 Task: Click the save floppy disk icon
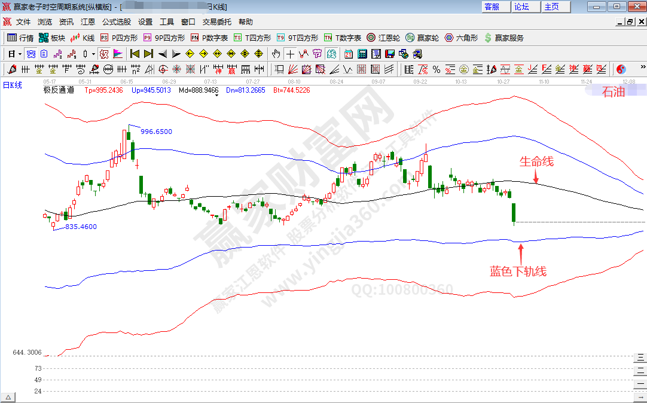390,54
